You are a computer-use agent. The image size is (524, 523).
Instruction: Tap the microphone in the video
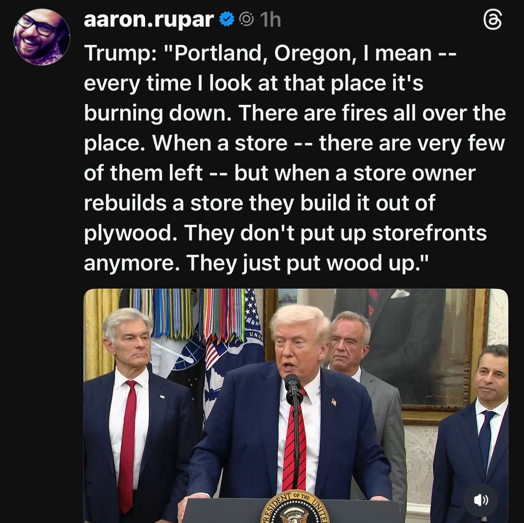[293, 387]
